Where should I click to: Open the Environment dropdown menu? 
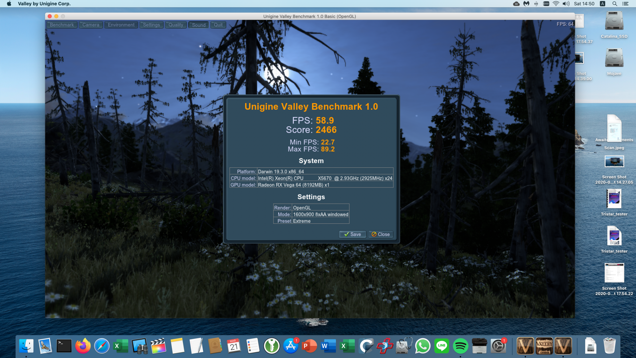(121, 25)
